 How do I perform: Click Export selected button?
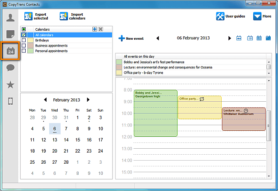[x=36, y=16]
